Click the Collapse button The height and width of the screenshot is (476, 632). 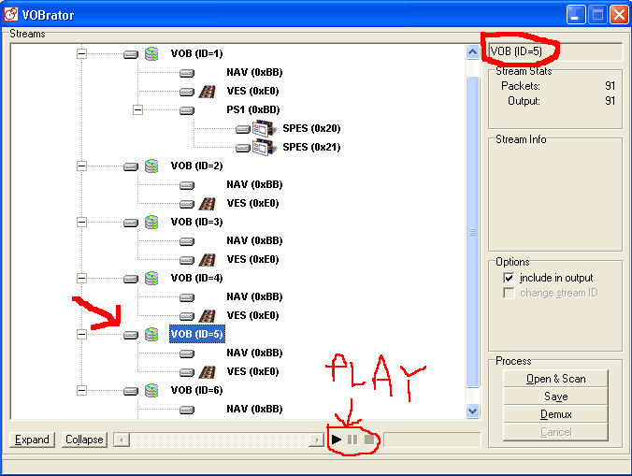[x=84, y=440]
